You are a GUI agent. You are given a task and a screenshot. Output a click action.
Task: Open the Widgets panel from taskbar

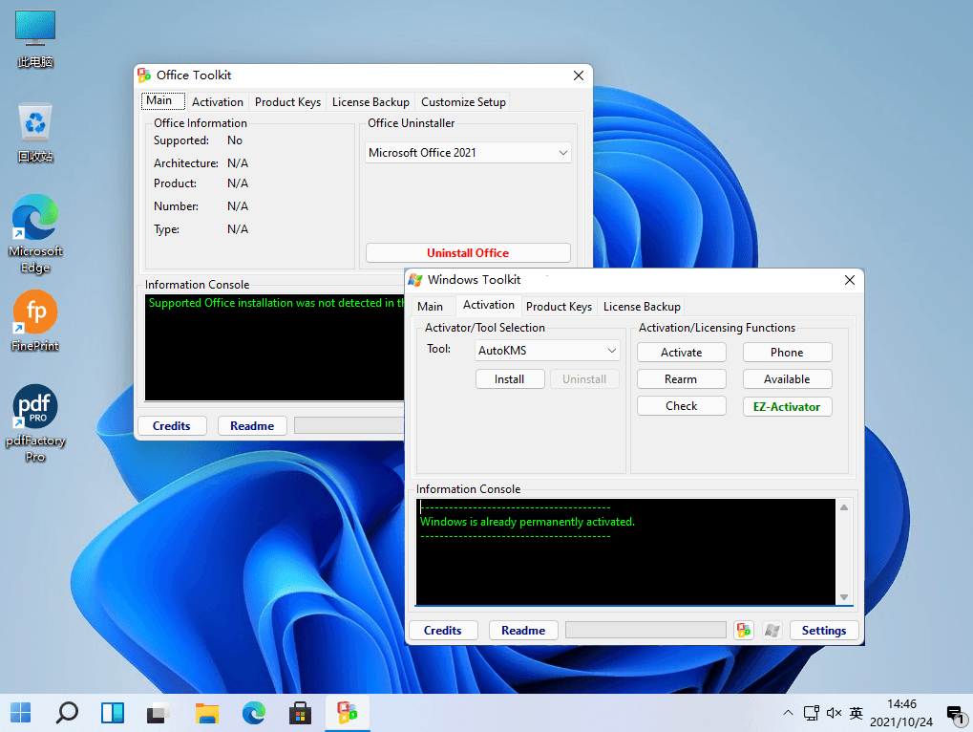pos(113,713)
